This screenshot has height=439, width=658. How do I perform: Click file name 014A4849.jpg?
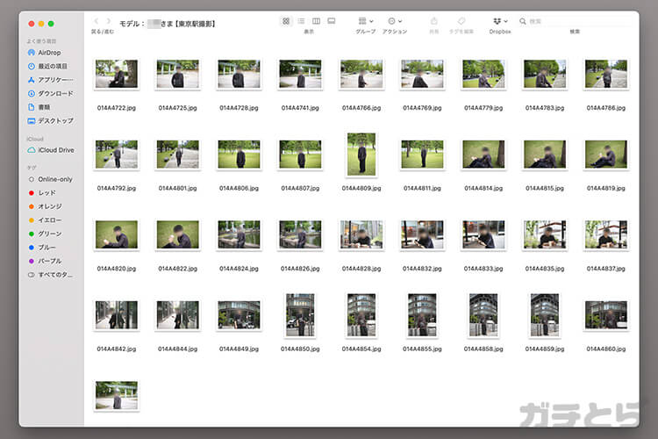pos(239,349)
